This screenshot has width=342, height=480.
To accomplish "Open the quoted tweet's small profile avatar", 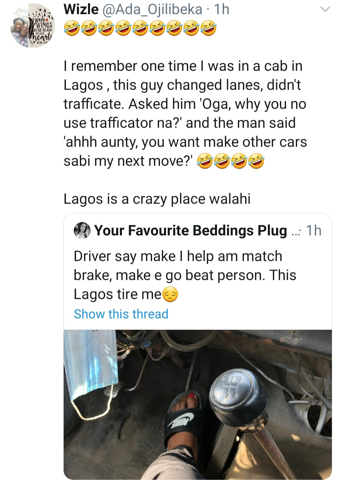I will (x=82, y=230).
